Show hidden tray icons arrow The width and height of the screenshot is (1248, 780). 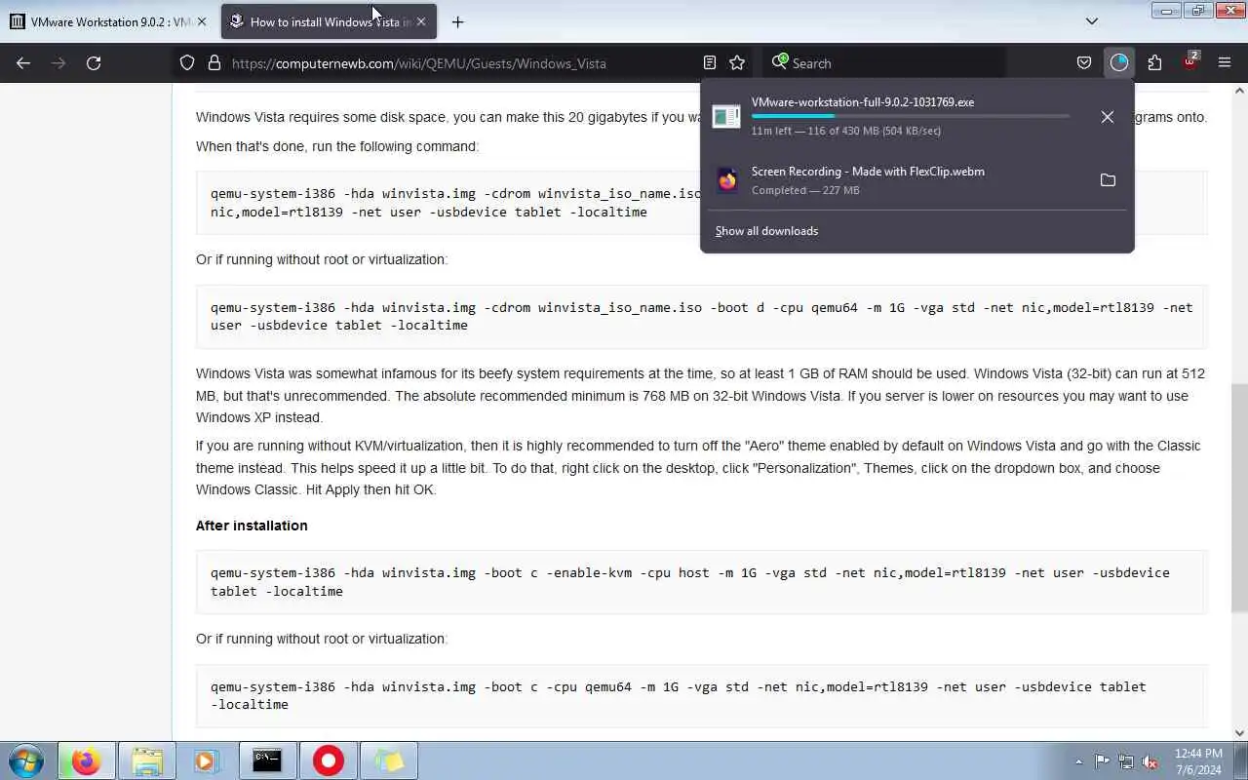pos(1078,761)
